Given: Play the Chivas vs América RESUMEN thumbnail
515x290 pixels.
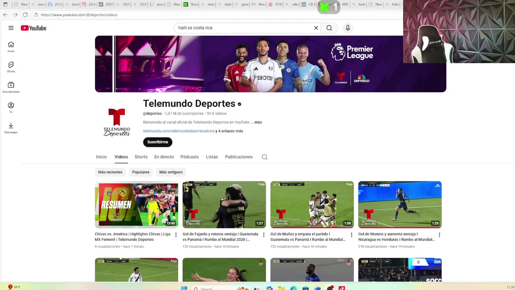Looking at the screenshot, I should [x=136, y=205].
